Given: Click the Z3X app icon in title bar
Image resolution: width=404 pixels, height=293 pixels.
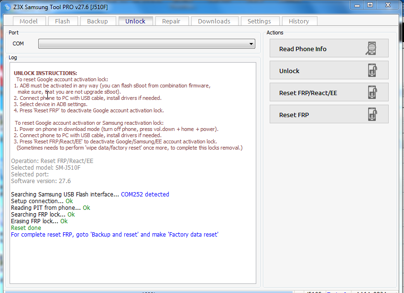Looking at the screenshot, I should tap(7, 7).
